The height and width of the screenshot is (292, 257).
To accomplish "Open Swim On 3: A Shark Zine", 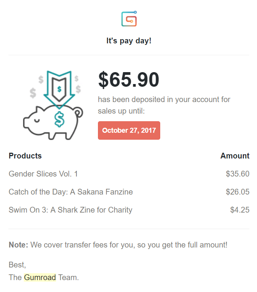I will click(70, 210).
